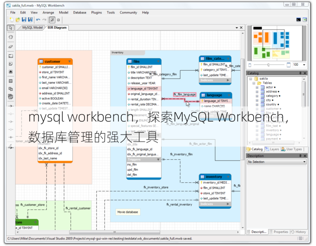Close the Description panel

click(x=305, y=156)
